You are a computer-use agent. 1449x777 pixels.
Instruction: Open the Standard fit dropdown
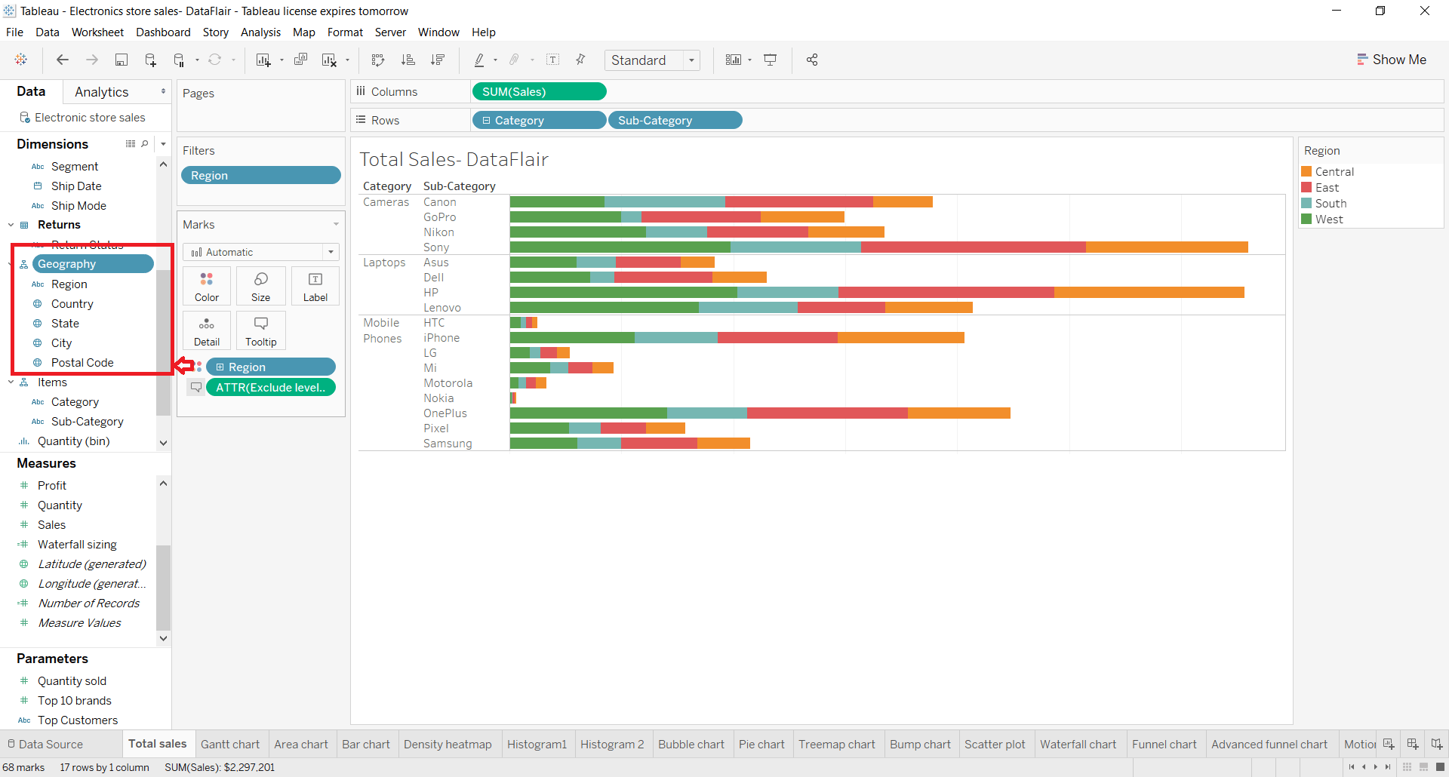[x=692, y=60]
